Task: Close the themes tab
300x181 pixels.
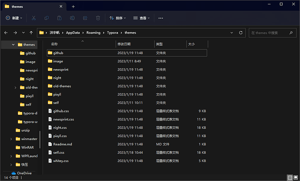Action: click(61, 7)
